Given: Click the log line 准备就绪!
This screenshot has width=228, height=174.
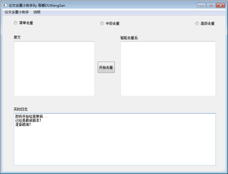Looking at the screenshot, I should (23, 125).
